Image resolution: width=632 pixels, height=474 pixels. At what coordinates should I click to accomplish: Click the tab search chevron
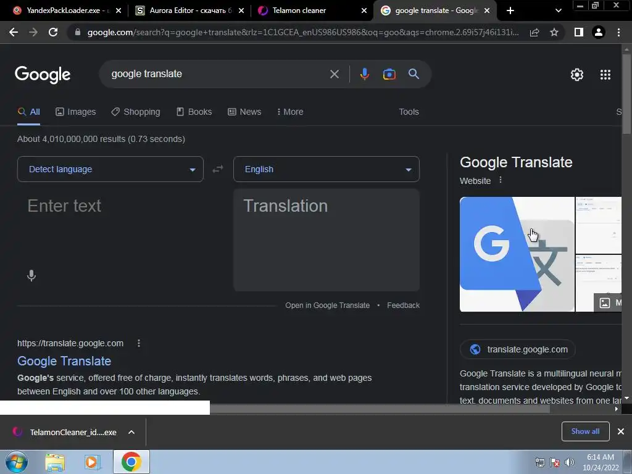pos(558,10)
